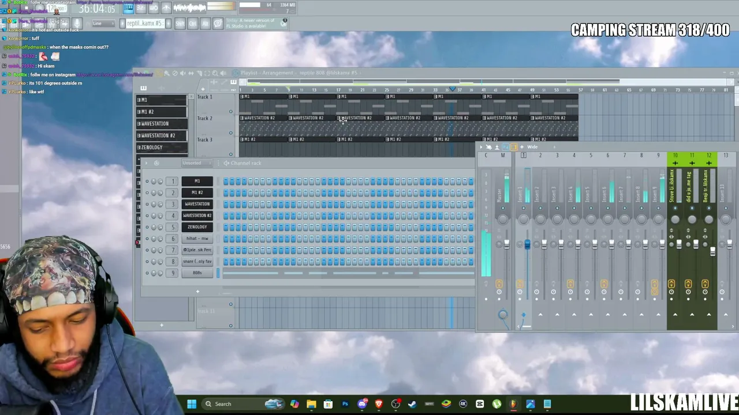Select M1 #2 in the playlist picker
Viewport: 739px width, 415px height.
[162, 112]
